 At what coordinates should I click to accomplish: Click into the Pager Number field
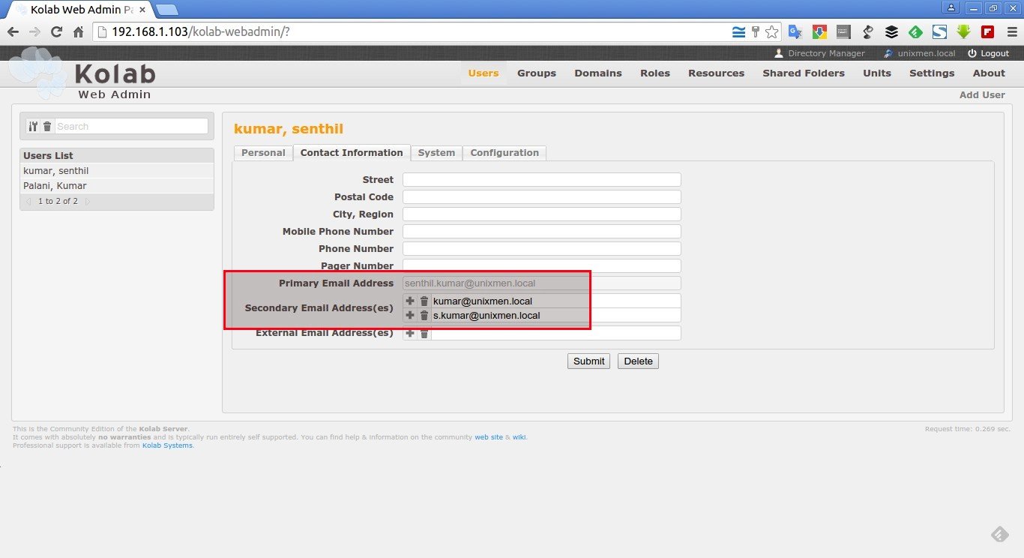(x=542, y=266)
